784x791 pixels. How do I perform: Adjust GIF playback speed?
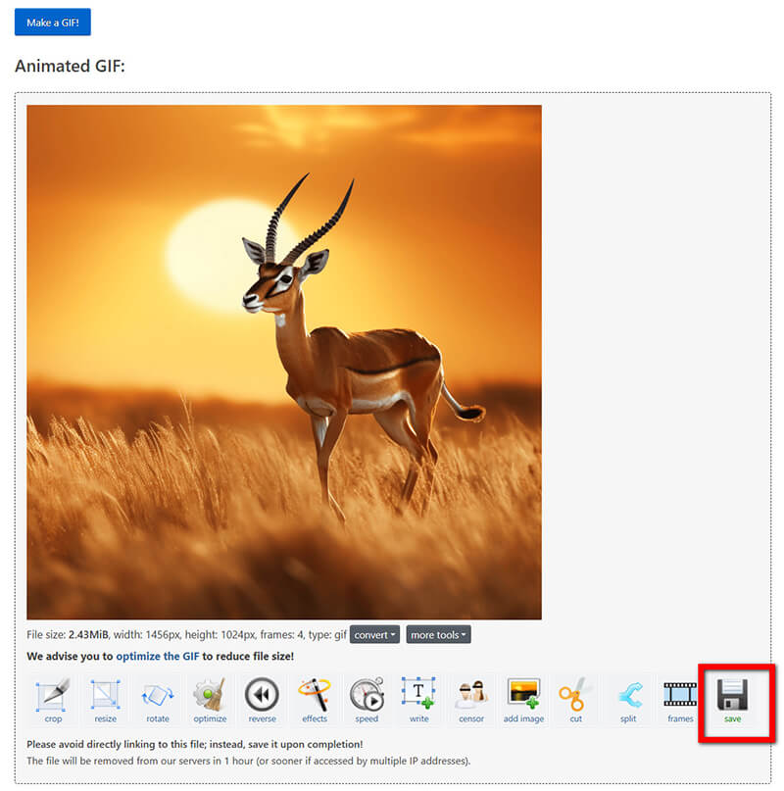click(x=367, y=701)
